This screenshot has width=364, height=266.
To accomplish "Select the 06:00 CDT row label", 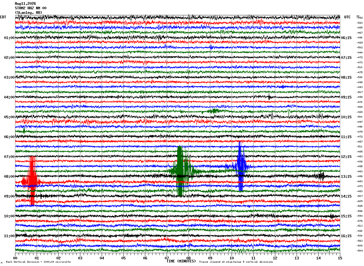I will pyautogui.click(x=9, y=137).
